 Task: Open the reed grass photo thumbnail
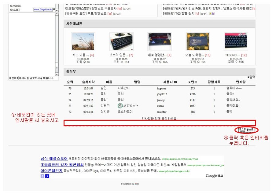[x=83, y=42]
